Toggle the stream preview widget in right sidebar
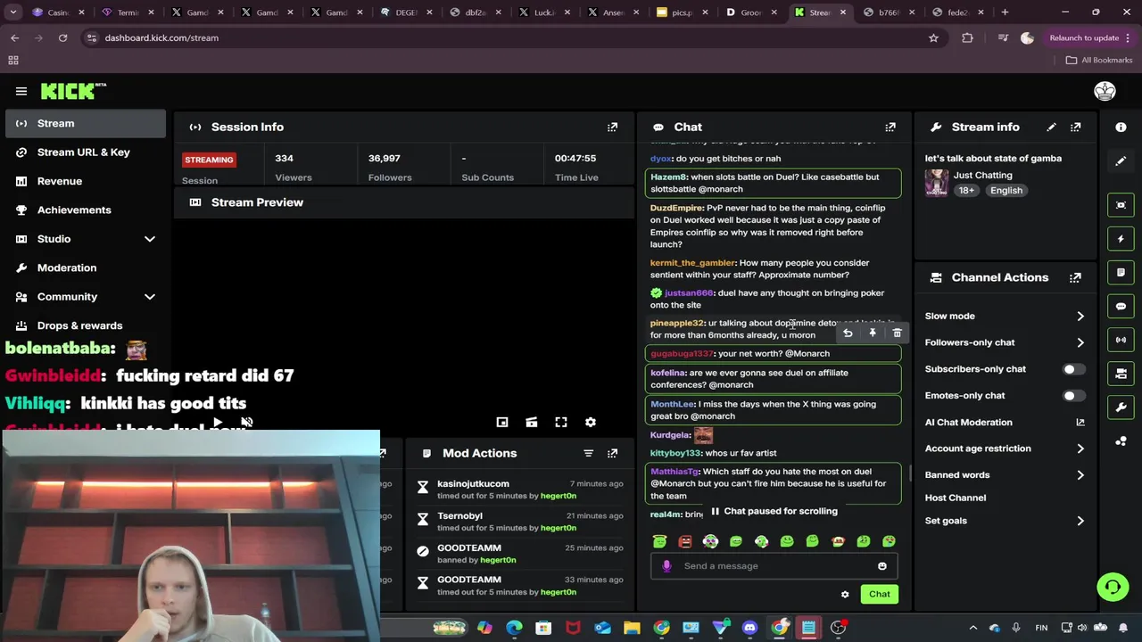Screen dimensions: 1142x642 click(1121, 205)
